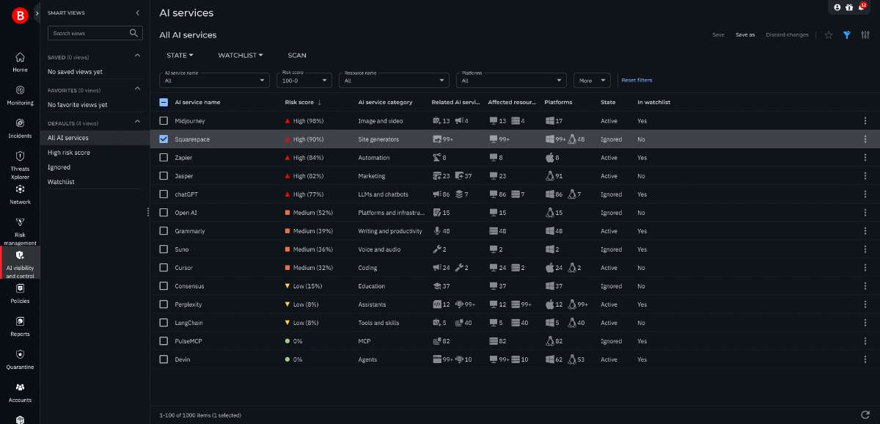Open the row actions menu for Zapier
The width and height of the screenshot is (880, 424).
865,157
